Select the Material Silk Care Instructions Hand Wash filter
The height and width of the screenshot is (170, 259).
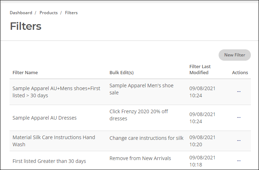click(x=54, y=141)
